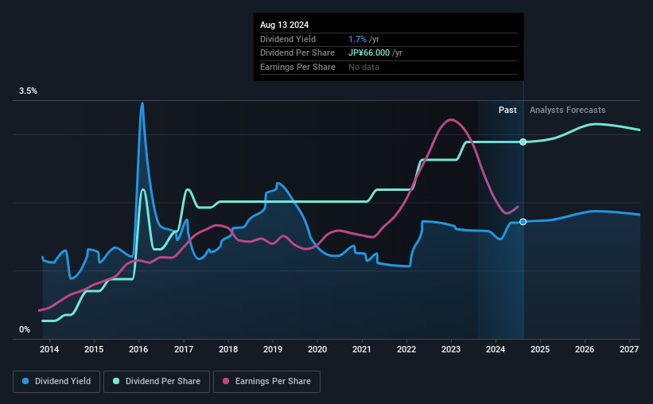Click the 2025 x-axis label
The width and height of the screenshot is (653, 404).
pos(540,349)
